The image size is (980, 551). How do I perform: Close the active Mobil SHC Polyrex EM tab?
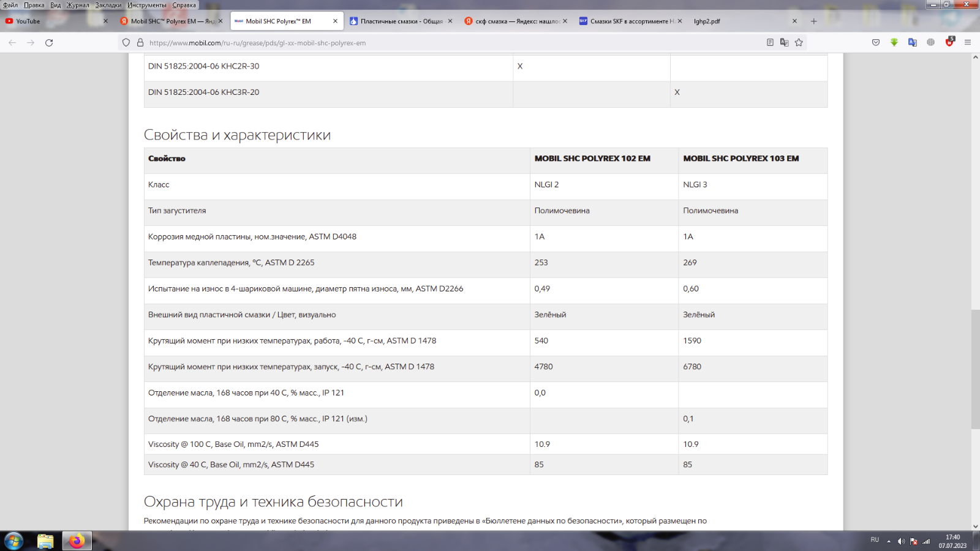pyautogui.click(x=335, y=21)
